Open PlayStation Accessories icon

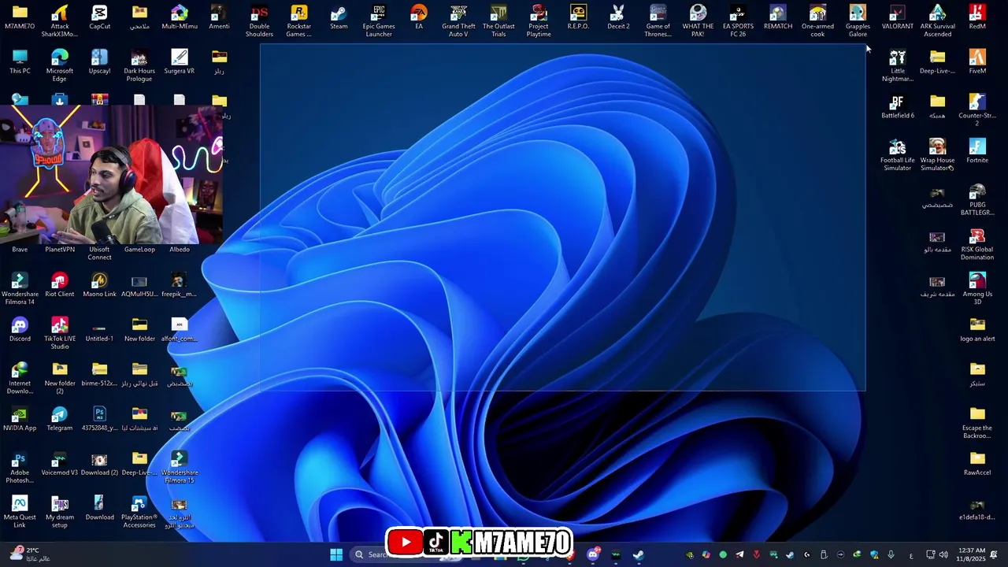click(x=139, y=512)
